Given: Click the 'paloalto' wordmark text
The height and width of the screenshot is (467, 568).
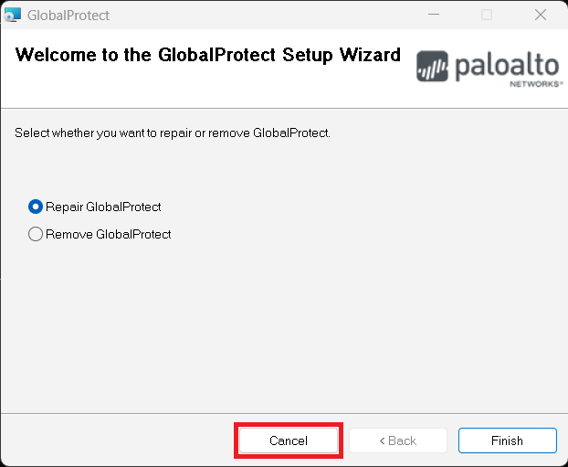Looking at the screenshot, I should pos(505,64).
